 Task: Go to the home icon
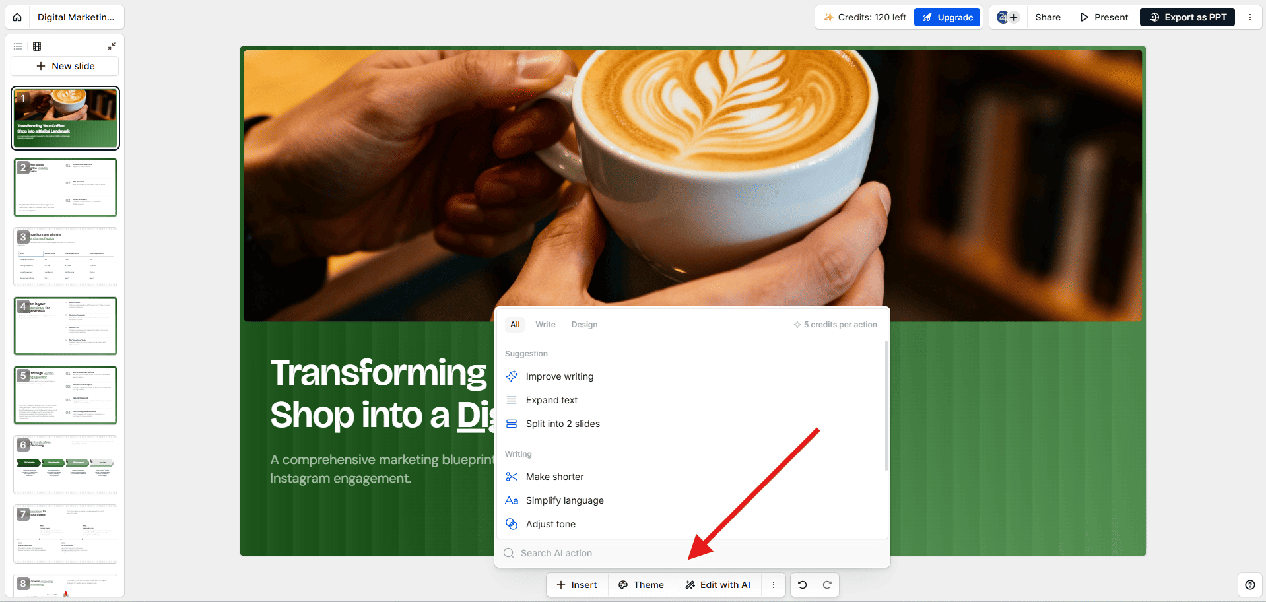point(17,17)
